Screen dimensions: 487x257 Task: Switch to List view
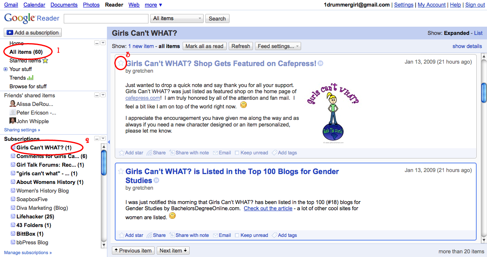pyautogui.click(x=478, y=33)
